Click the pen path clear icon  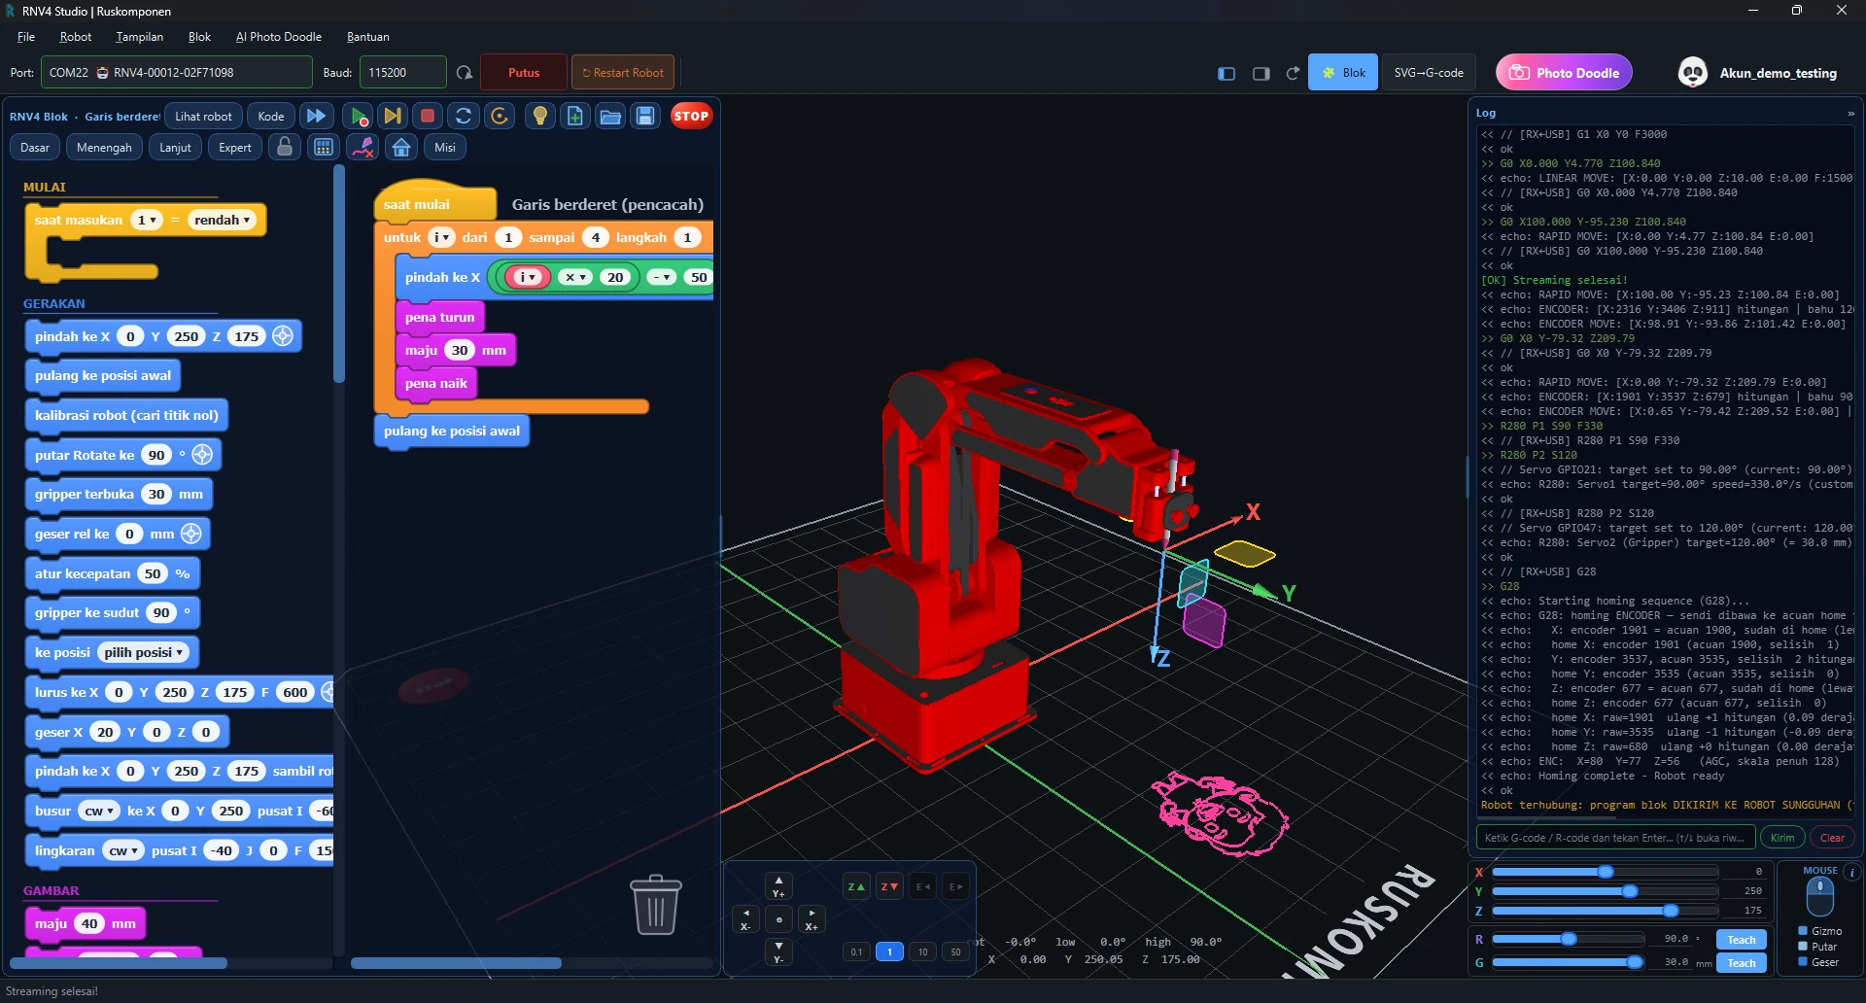[x=363, y=148]
